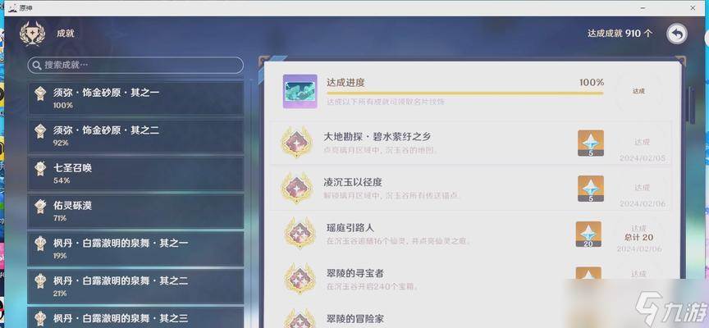709x328 pixels.
Task: Click the 搜索成就 search input field
Action: point(135,66)
